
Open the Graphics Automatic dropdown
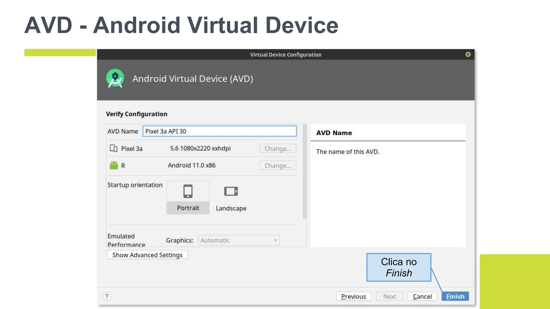click(x=239, y=240)
